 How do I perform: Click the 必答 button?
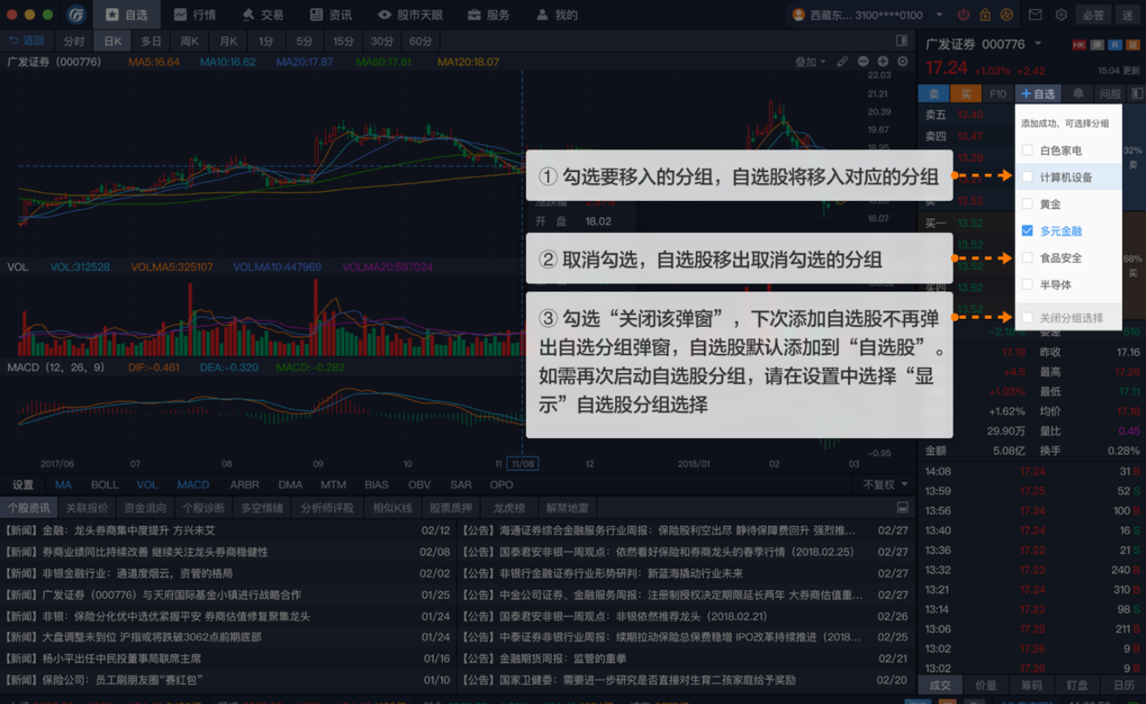pyautogui.click(x=1092, y=15)
